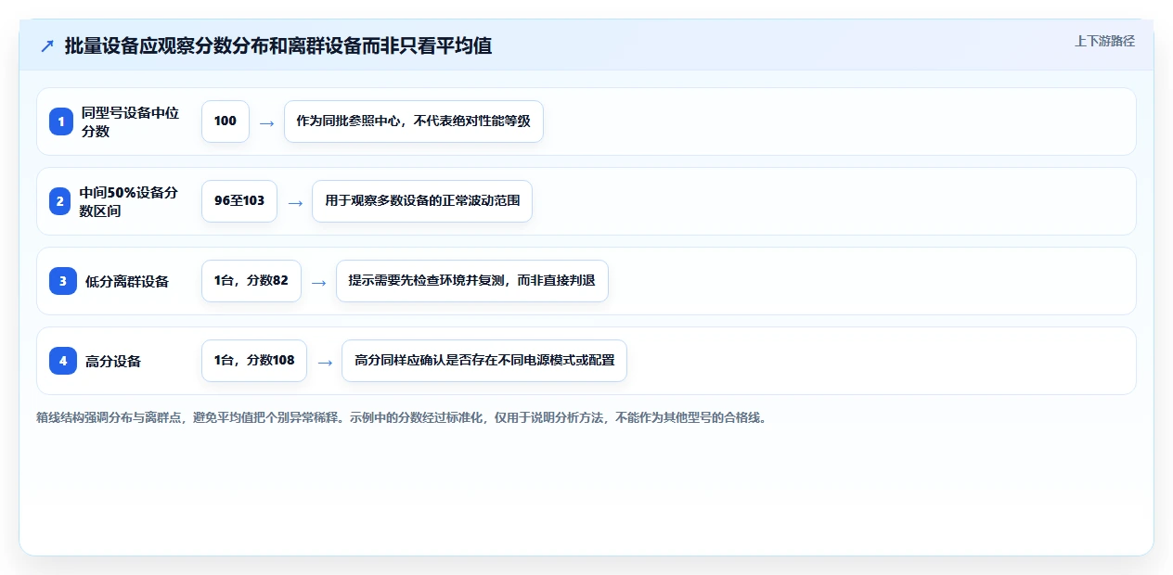The width and height of the screenshot is (1173, 575).
Task: Click the note 作为同批参照中心，不代表绝对性能等级
Action: [414, 121]
